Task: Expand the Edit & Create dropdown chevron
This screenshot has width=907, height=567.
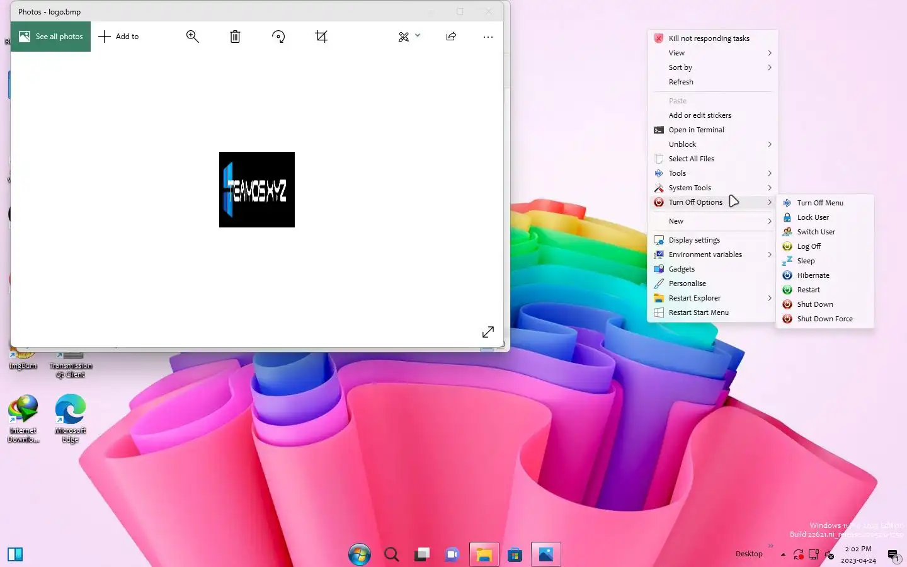Action: 418,36
